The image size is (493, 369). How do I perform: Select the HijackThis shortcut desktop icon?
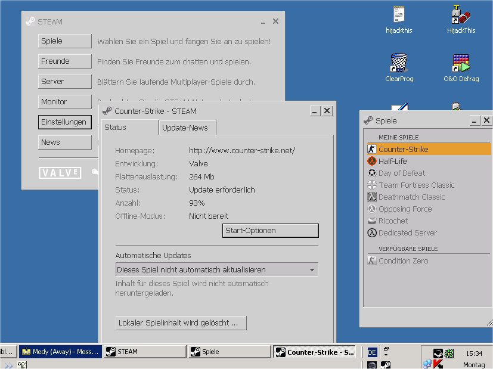coord(461,14)
